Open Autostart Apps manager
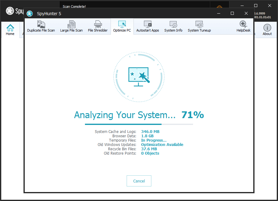 [148, 27]
